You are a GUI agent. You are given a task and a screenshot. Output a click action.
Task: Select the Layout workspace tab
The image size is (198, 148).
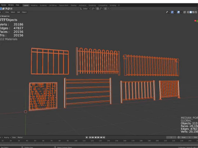pos(26,5)
